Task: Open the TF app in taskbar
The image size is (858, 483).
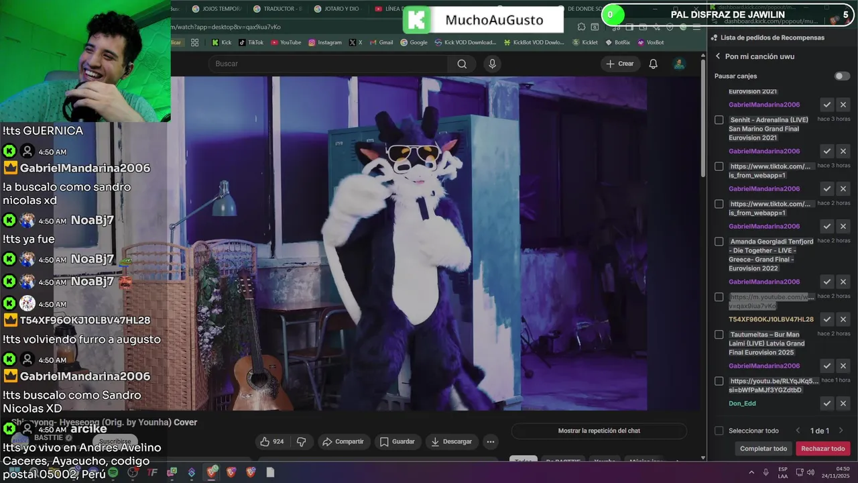Action: coord(152,472)
